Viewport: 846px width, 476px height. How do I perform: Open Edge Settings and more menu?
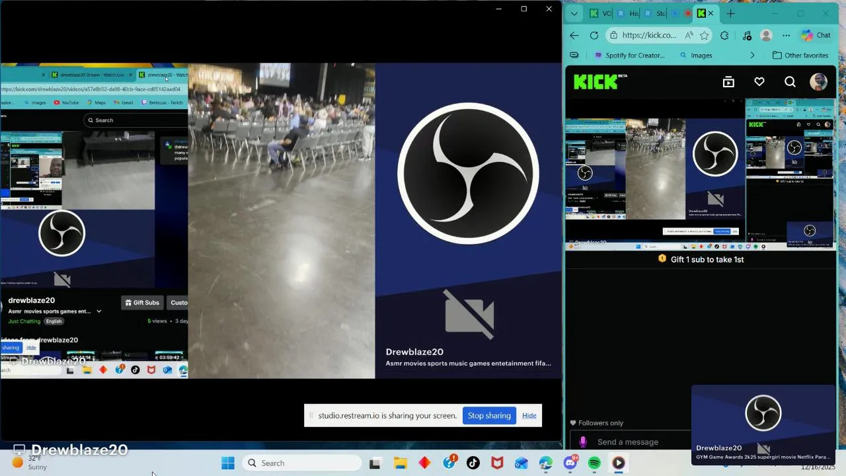[x=786, y=36]
